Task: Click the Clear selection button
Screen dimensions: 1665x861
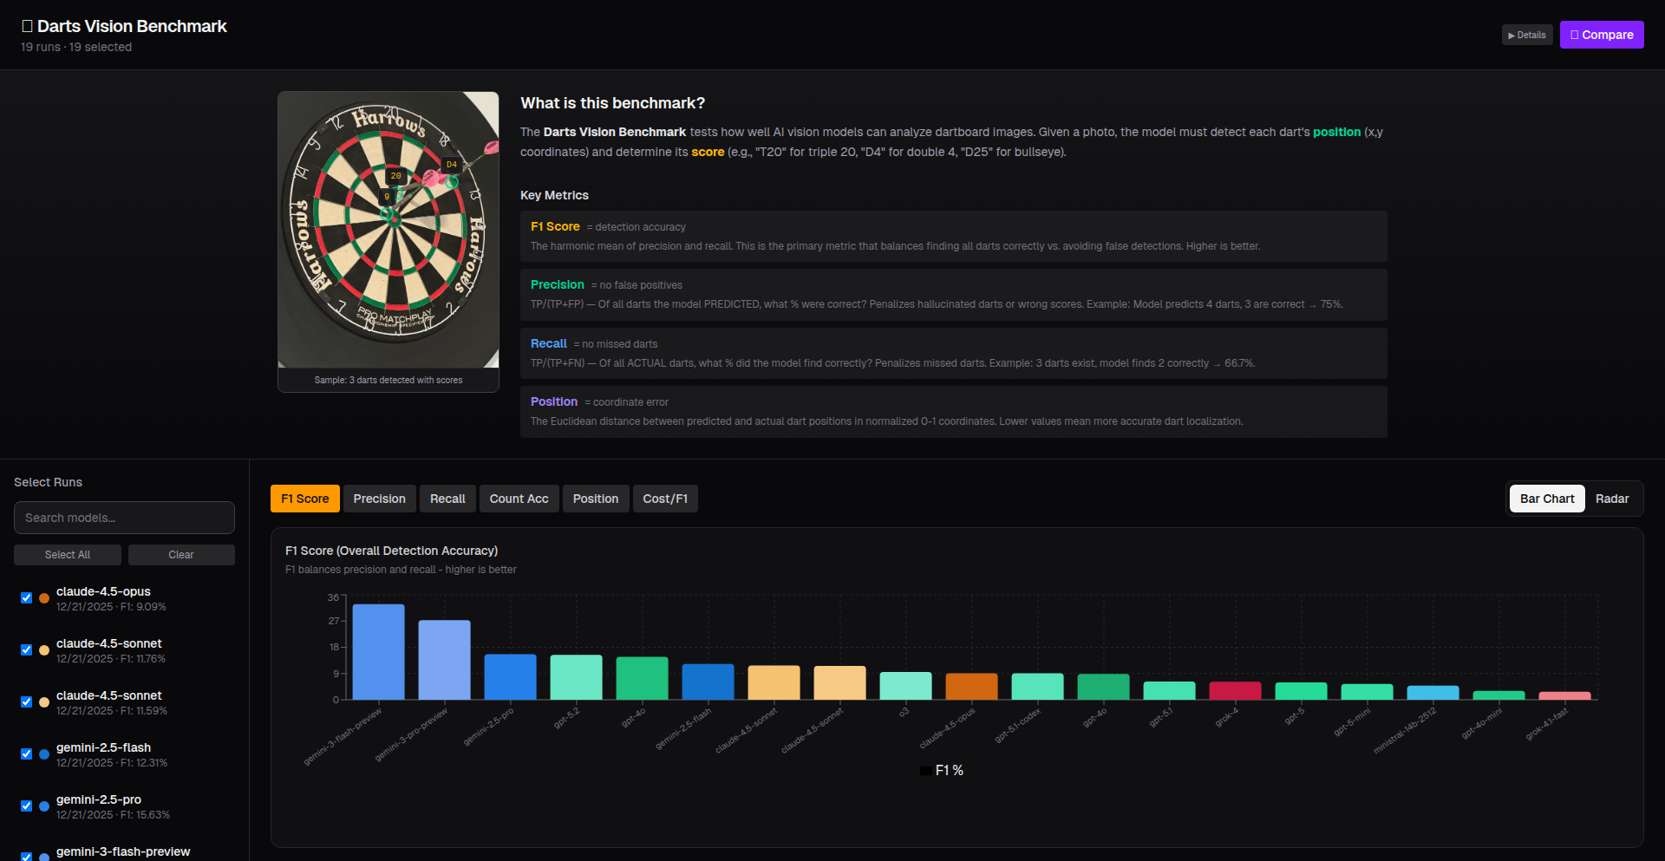Action: [x=181, y=555]
